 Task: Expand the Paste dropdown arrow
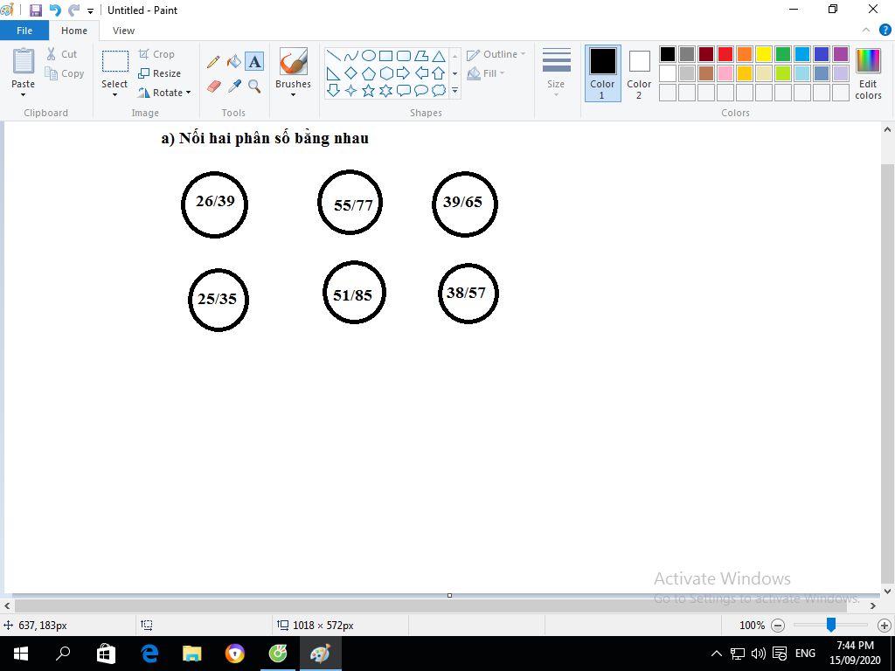click(24, 95)
